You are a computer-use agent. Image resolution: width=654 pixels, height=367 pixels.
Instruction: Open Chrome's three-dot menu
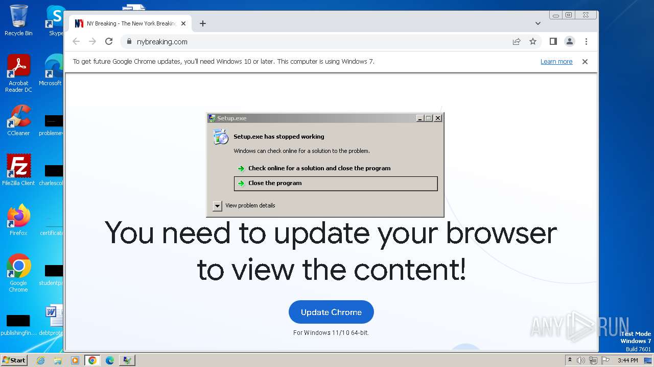[586, 42]
